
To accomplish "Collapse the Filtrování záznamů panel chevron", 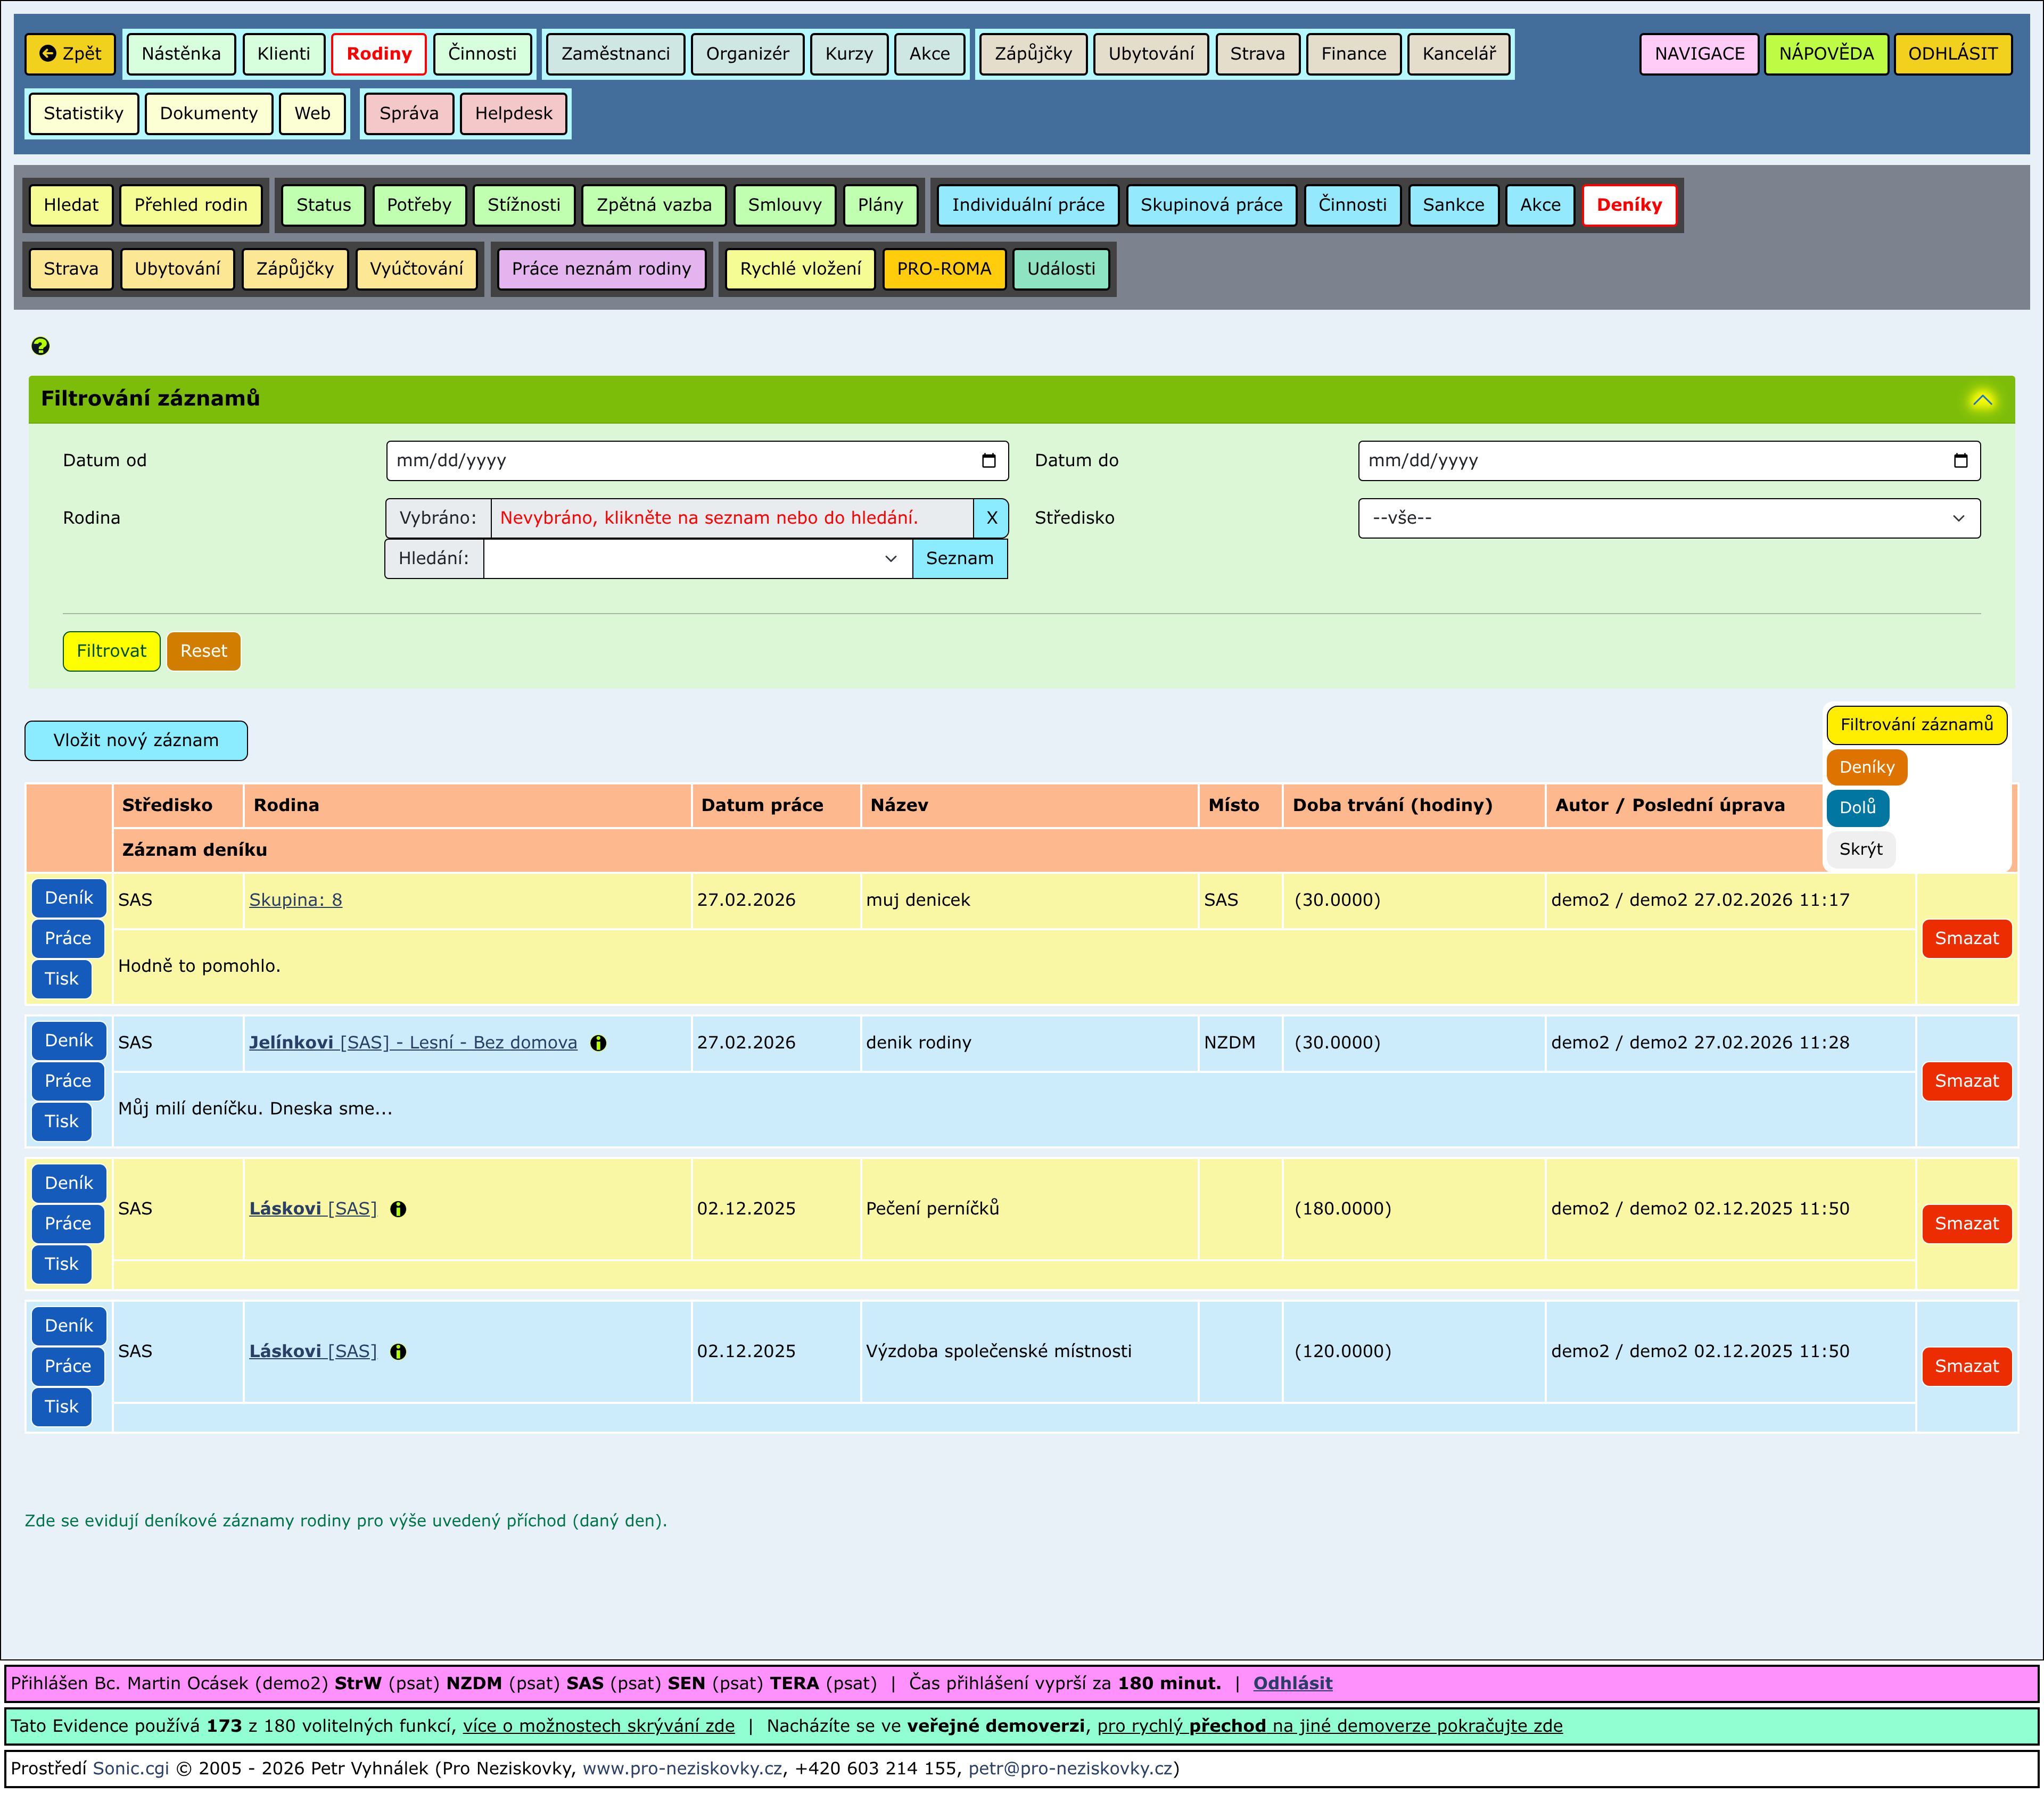I will (x=1982, y=400).
